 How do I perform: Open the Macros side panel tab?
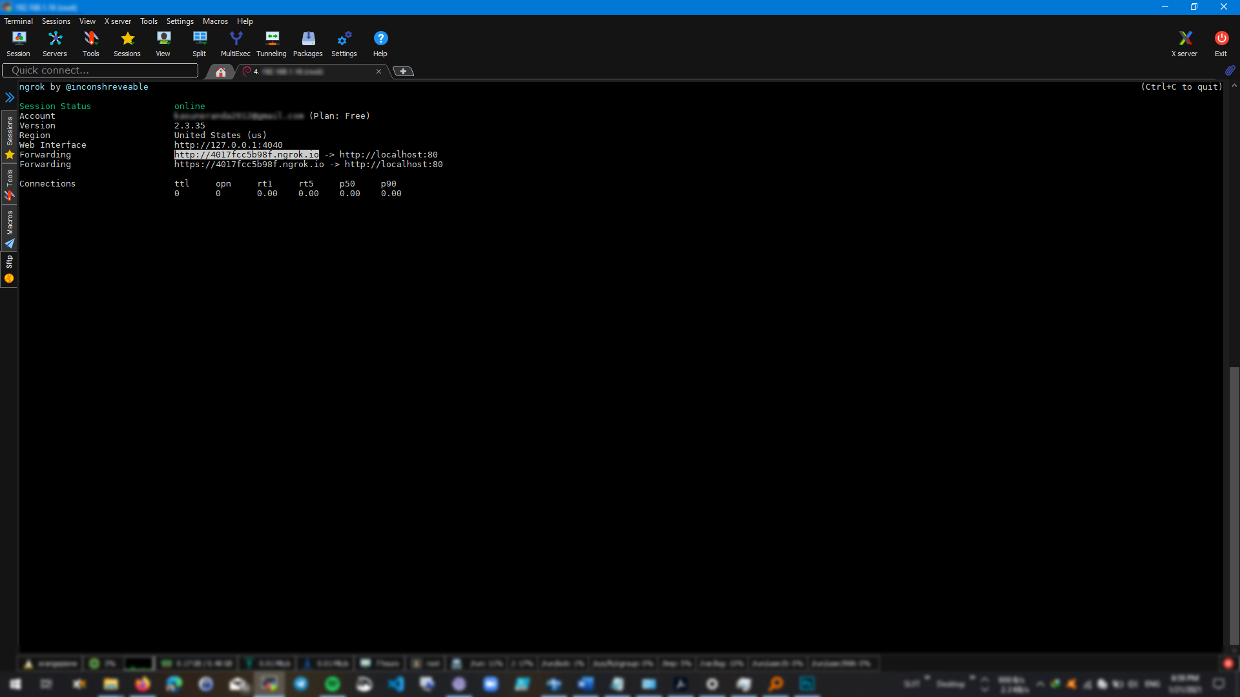[x=10, y=228]
